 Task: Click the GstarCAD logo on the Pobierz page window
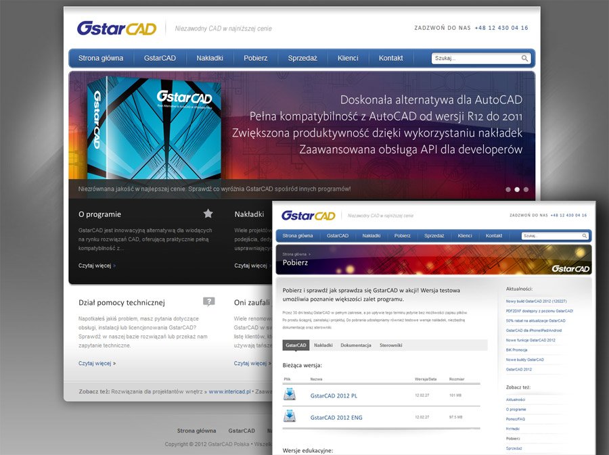(x=309, y=215)
